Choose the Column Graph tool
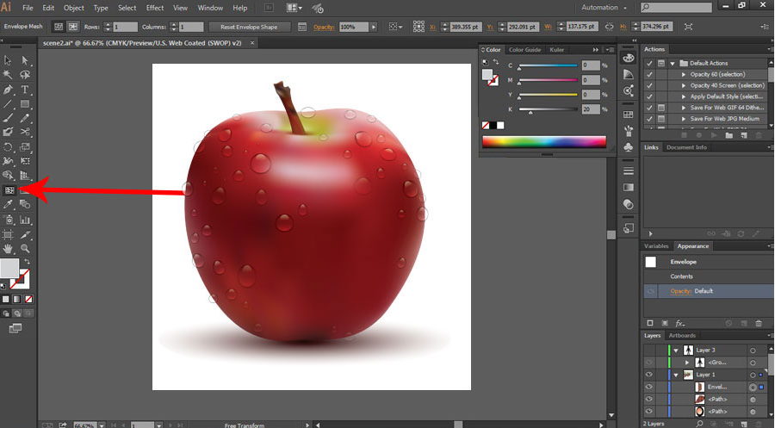The width and height of the screenshot is (775, 428). (25, 220)
